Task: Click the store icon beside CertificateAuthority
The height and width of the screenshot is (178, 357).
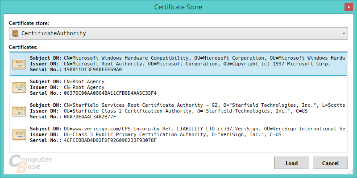Action: click(15, 33)
